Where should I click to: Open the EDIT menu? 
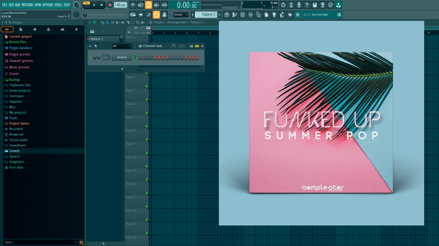click(x=11, y=5)
